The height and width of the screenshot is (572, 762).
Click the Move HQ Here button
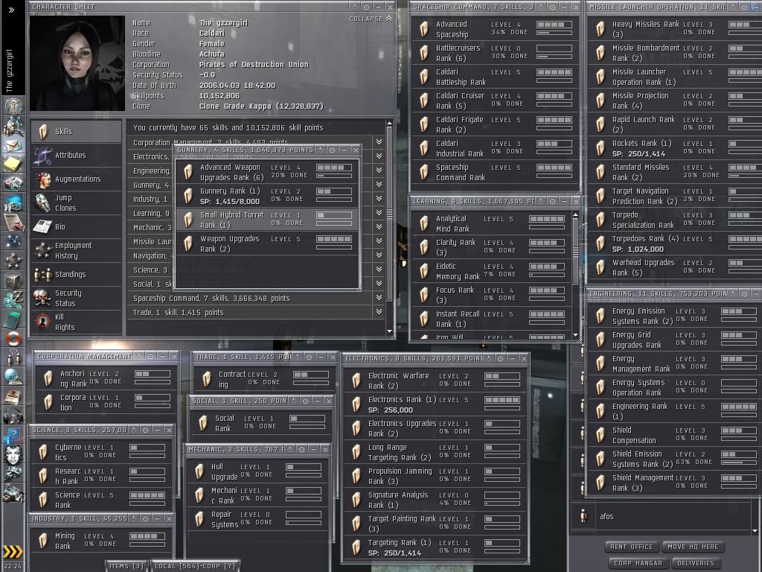693,547
